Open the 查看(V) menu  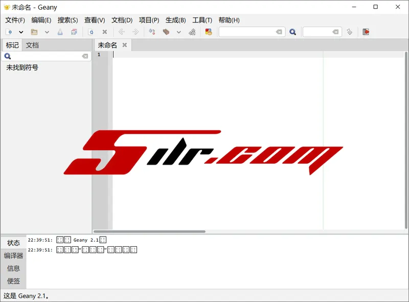(x=95, y=20)
